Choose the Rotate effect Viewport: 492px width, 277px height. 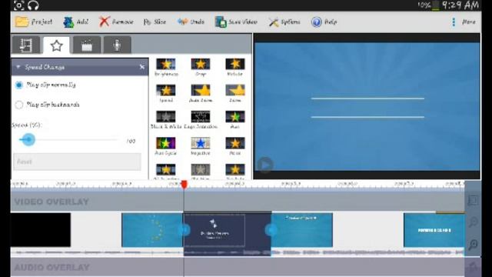234,67
